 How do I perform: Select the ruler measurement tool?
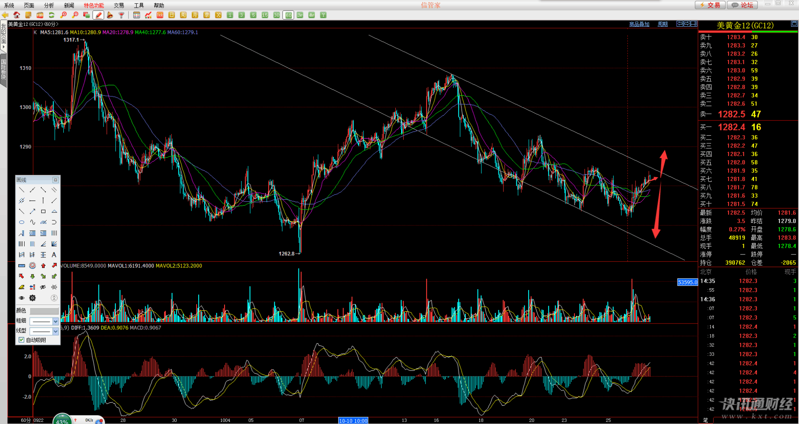pos(22,265)
